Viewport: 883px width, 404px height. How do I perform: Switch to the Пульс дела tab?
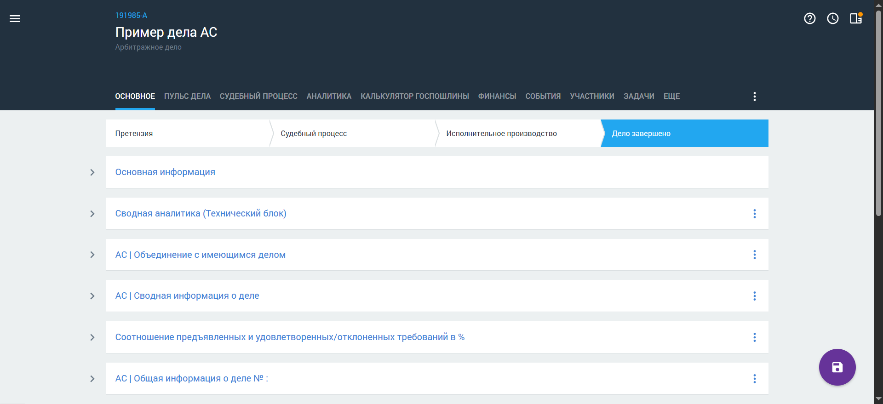[187, 97]
